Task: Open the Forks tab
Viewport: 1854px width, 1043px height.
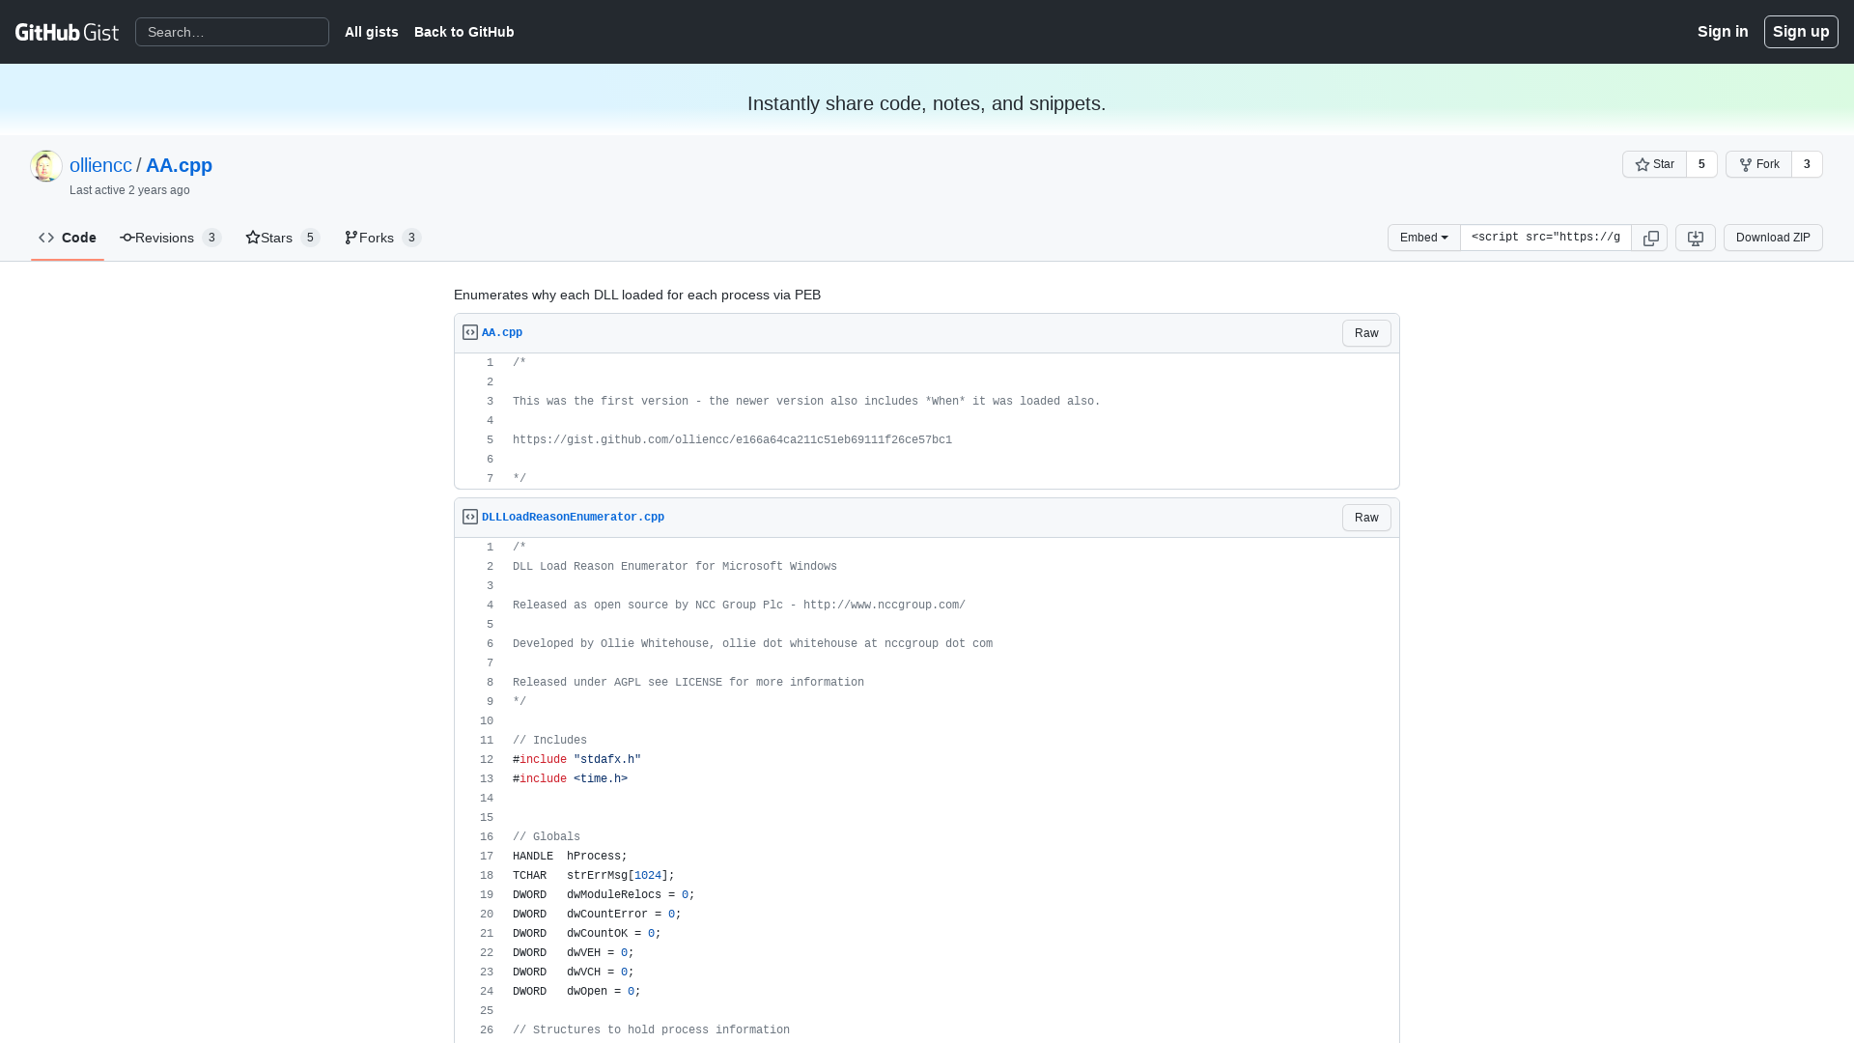Action: tap(383, 238)
